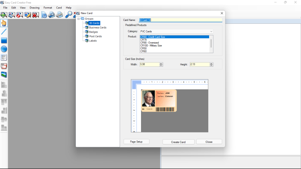
Task: Select the Labels group
Action: (93, 41)
